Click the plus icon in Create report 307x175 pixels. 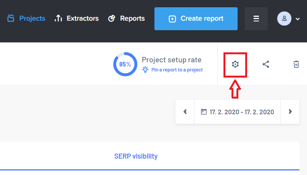click(x=172, y=19)
